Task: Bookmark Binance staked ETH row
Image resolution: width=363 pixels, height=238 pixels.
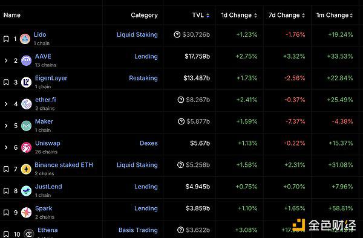Action: coord(6,169)
